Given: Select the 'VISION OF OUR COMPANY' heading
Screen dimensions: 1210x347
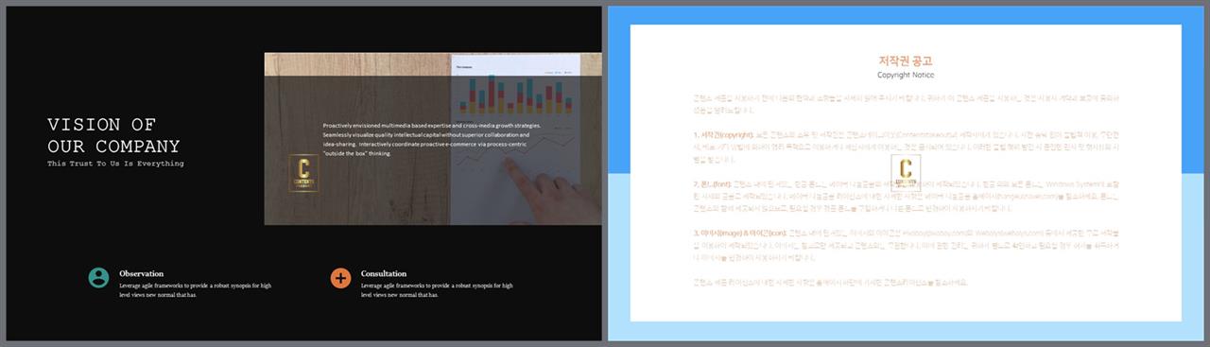Looking at the screenshot, I should 113,136.
